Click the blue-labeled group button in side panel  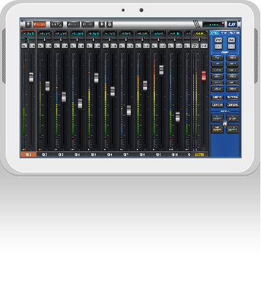click(x=217, y=118)
